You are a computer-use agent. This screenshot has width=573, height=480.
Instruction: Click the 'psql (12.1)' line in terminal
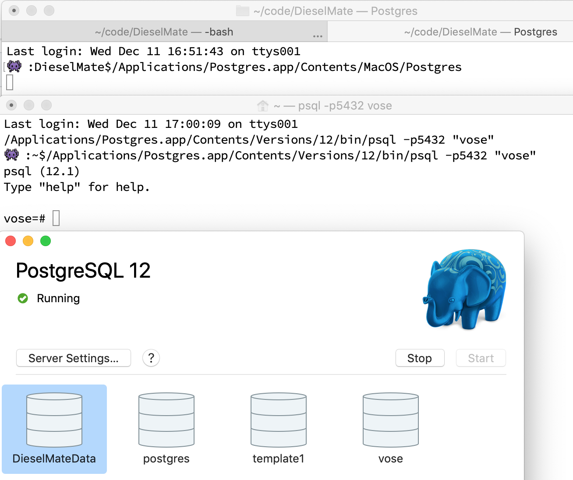coord(42,171)
